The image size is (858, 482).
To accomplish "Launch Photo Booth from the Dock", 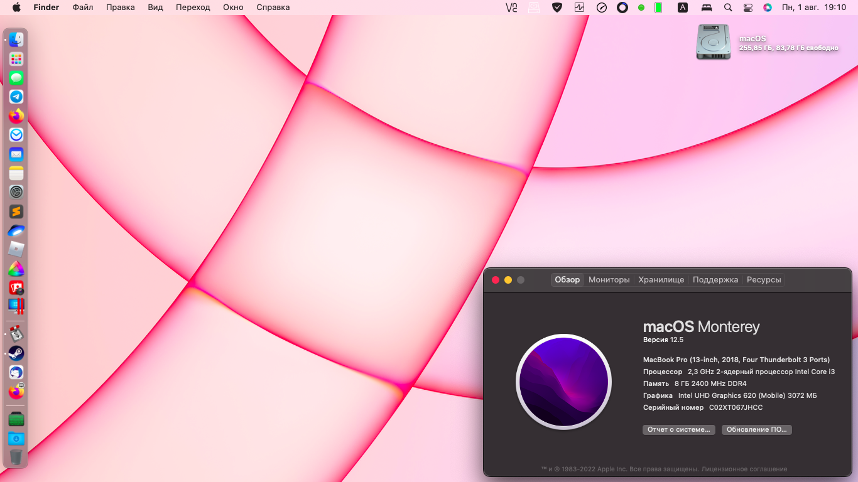I will point(16,287).
